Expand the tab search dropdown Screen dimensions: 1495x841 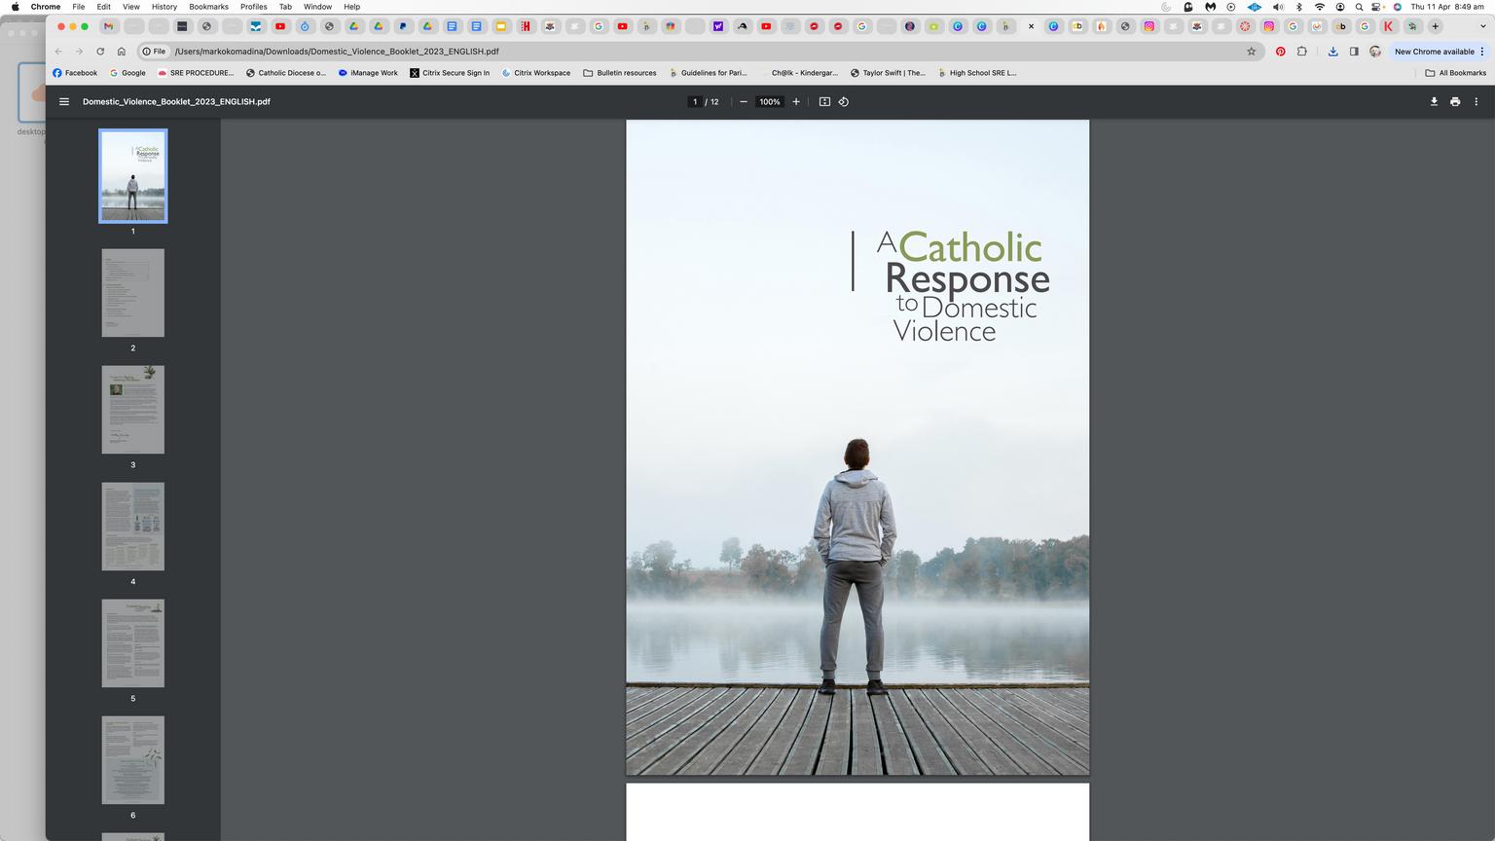coord(1482,26)
